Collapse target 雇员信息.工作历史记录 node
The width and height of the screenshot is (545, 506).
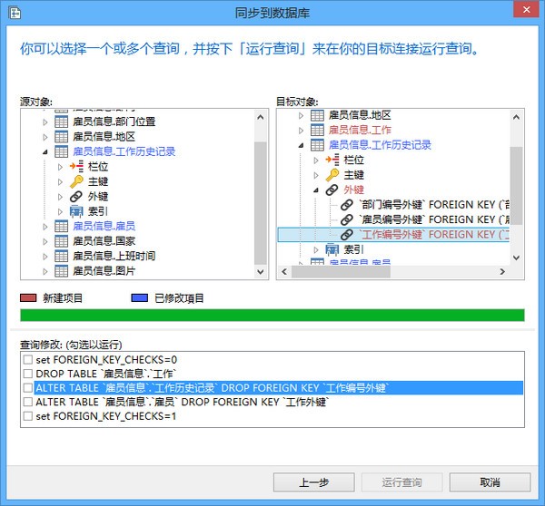(301, 145)
